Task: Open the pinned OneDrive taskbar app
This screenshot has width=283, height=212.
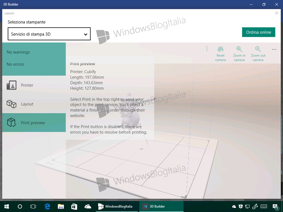Action: coord(88,206)
